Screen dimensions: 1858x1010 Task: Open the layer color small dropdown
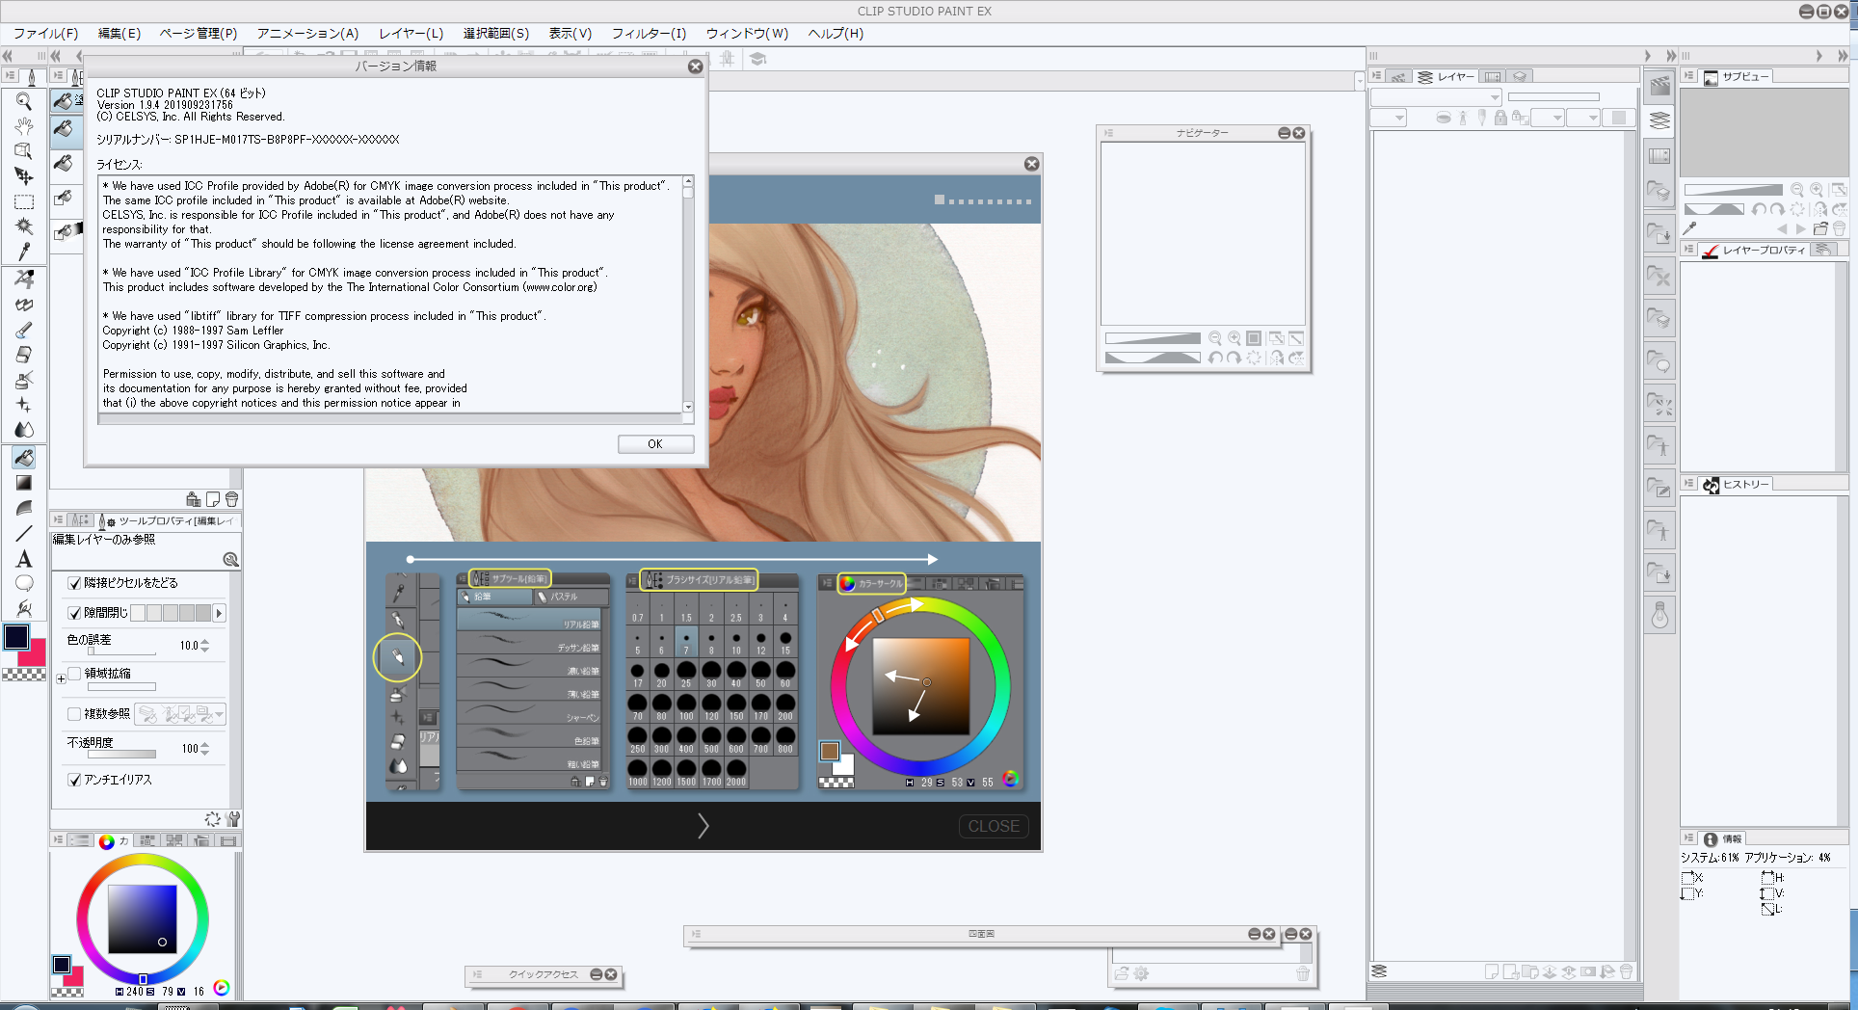1389,118
